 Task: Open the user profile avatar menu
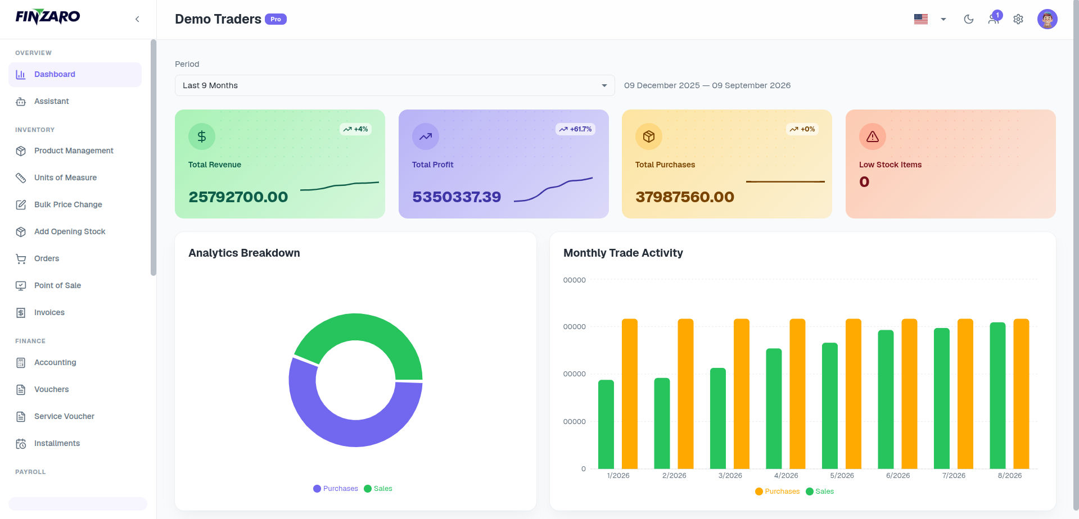[x=1048, y=19]
